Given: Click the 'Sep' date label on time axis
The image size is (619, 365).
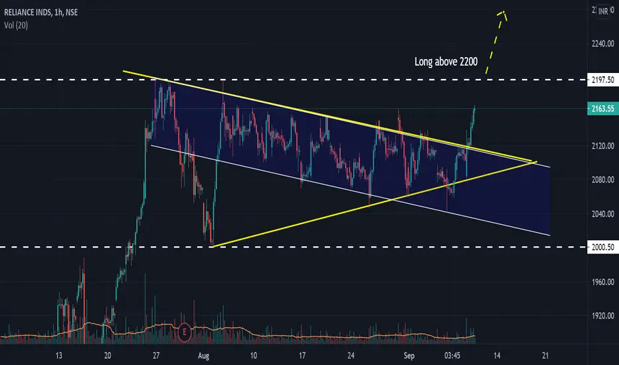Looking at the screenshot, I should click(409, 356).
